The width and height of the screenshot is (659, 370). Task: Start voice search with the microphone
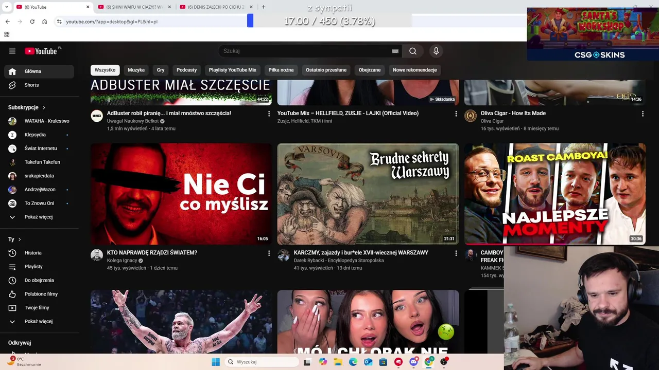point(436,51)
